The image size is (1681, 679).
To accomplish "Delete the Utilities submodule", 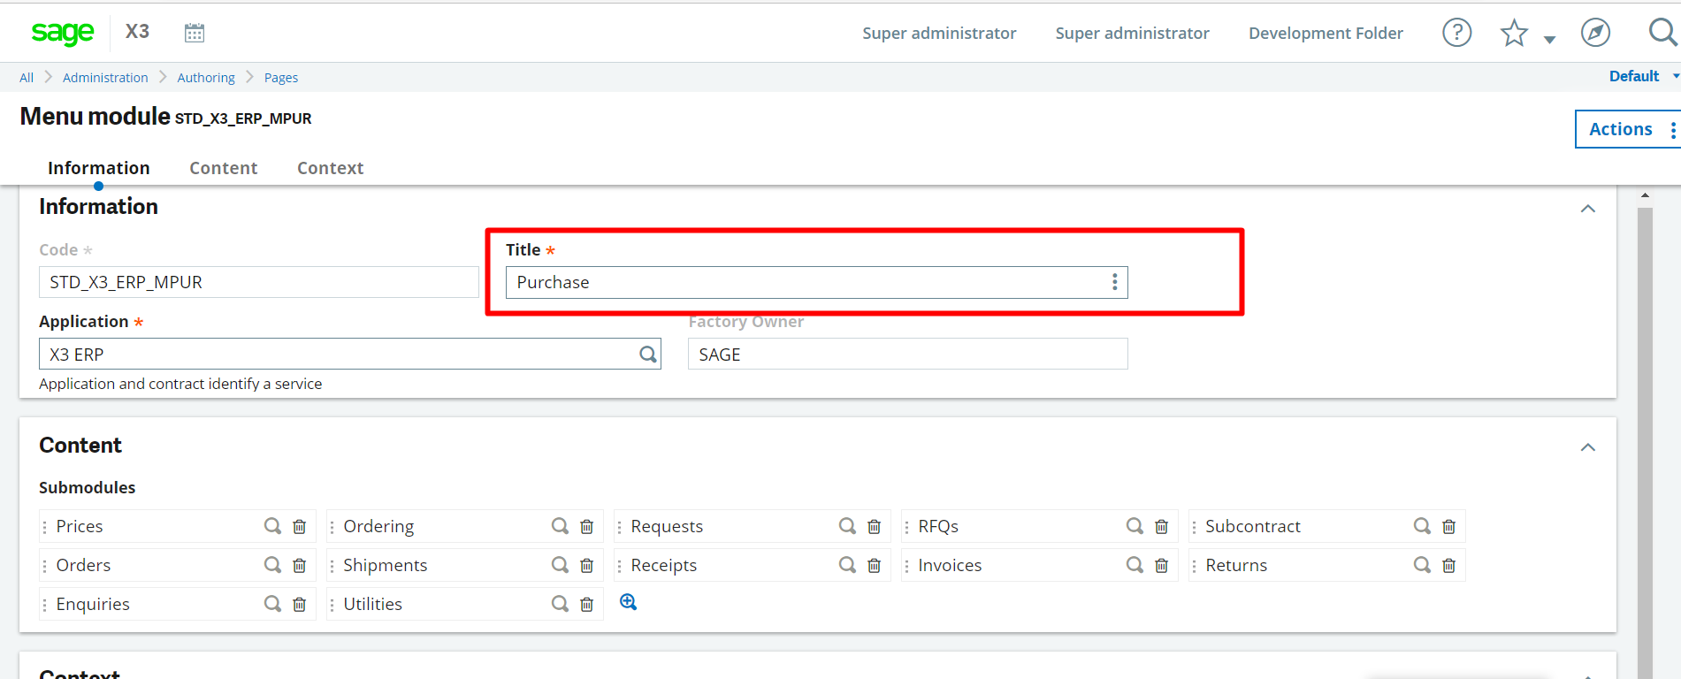I will [587, 604].
